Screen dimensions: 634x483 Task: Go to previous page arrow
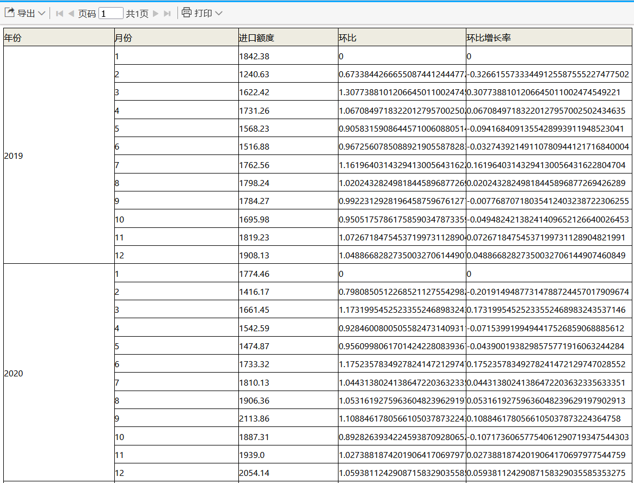[x=71, y=14]
